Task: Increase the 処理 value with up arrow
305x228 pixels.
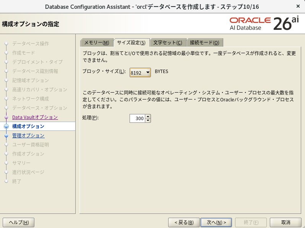Action: (148, 116)
